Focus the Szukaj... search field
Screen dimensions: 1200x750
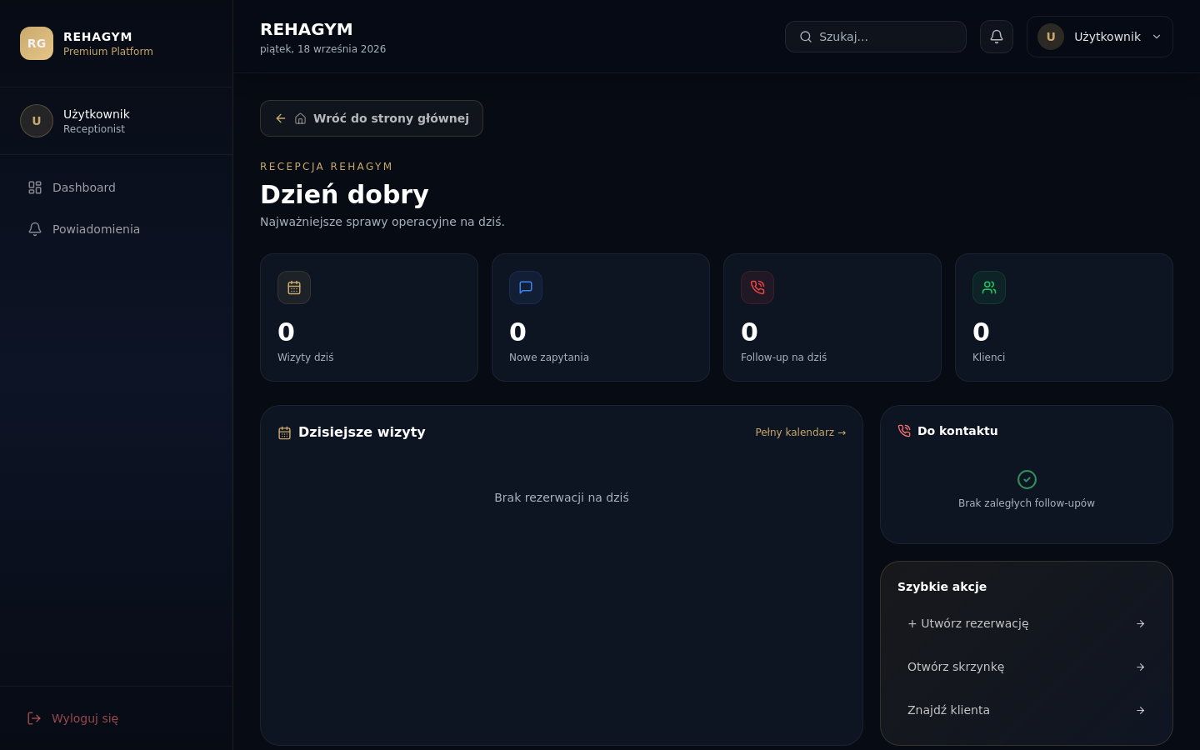[876, 37]
